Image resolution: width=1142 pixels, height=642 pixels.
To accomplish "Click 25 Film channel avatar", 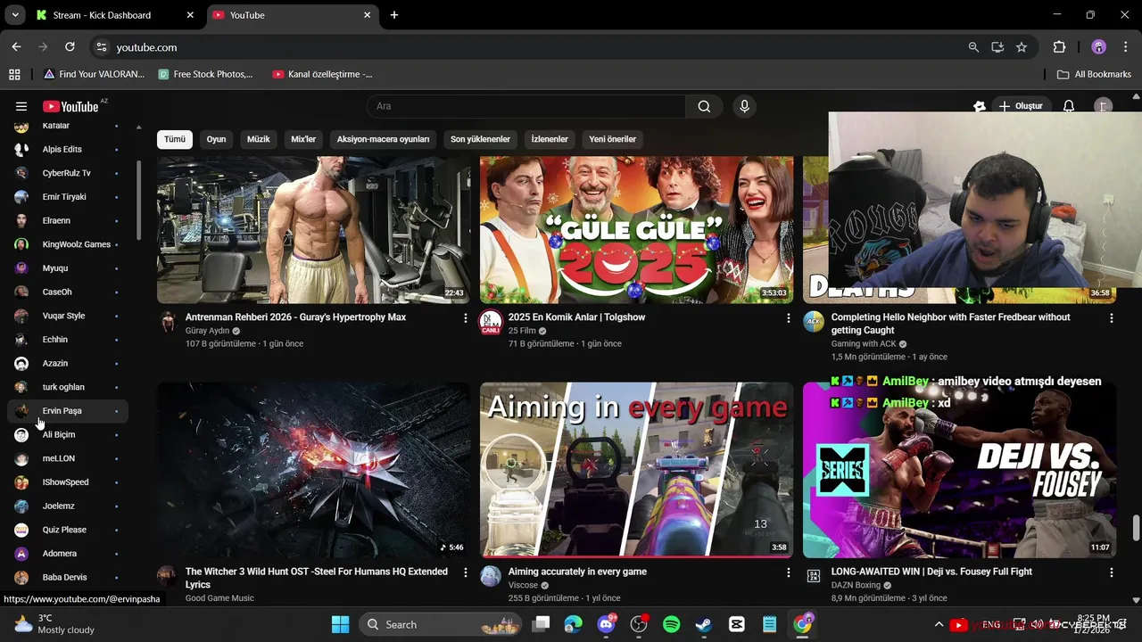I will point(491,322).
